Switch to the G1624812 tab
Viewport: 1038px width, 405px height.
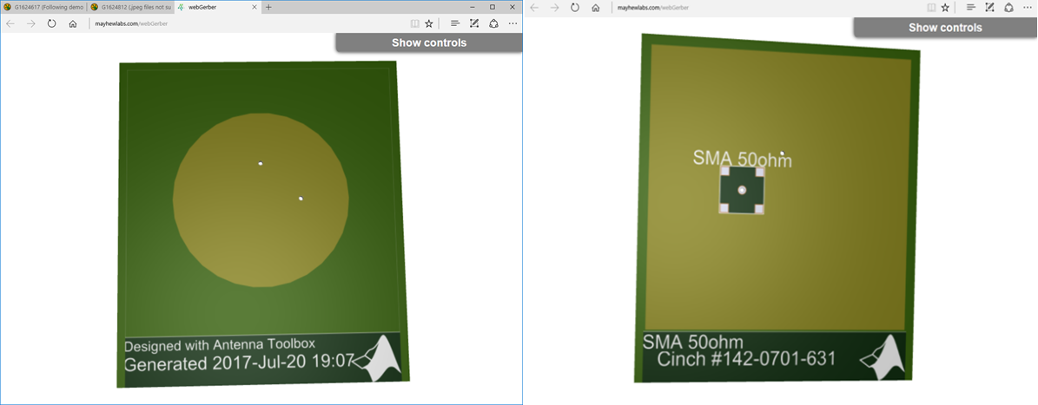click(x=130, y=7)
